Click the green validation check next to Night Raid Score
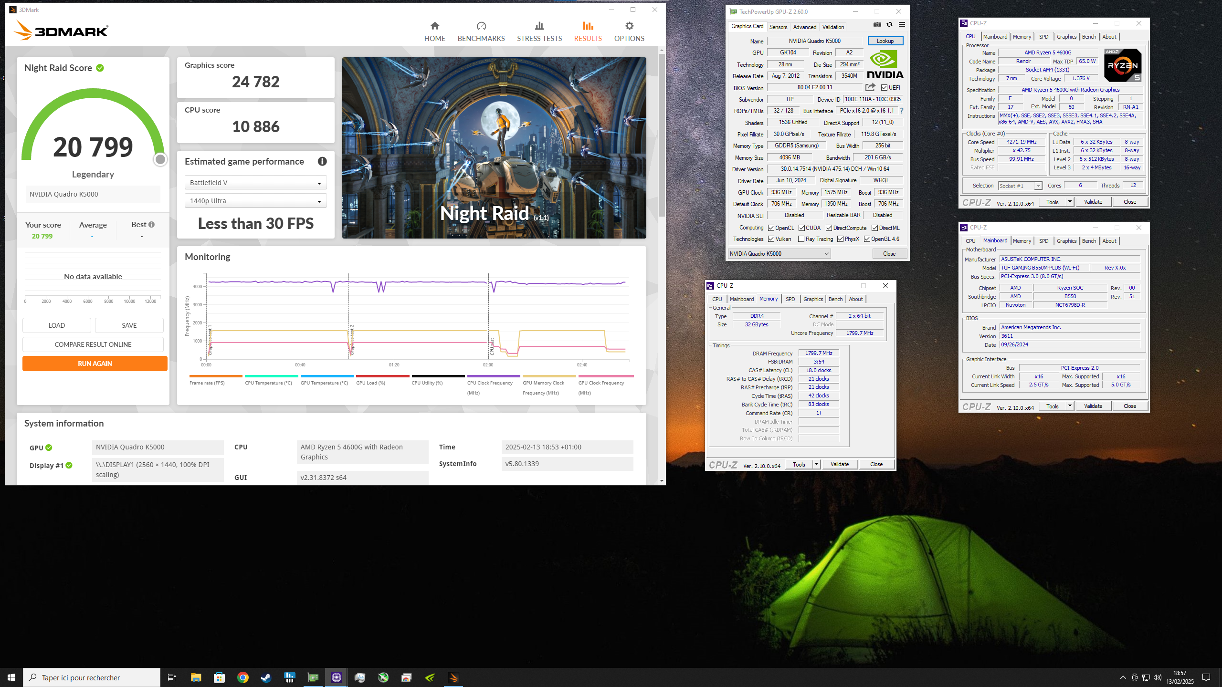The height and width of the screenshot is (687, 1222). [x=100, y=68]
